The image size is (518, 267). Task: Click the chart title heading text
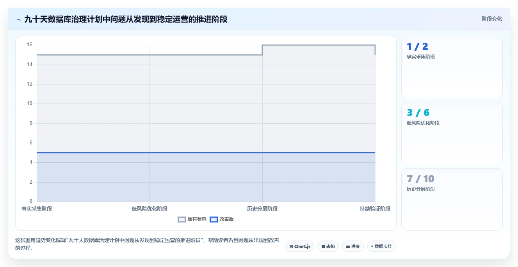click(x=126, y=19)
